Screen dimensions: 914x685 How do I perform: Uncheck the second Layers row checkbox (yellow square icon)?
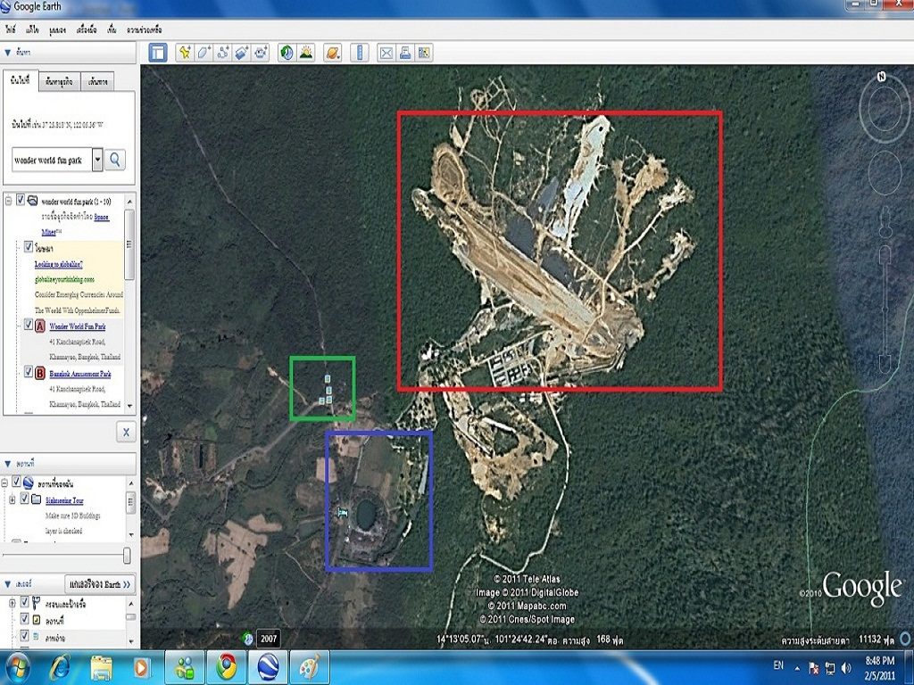pos(24,619)
